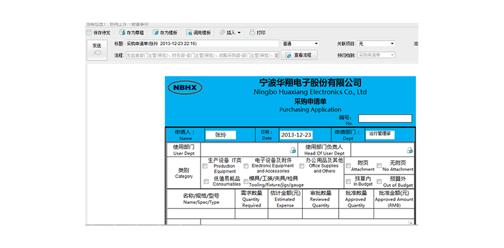Click the envelope 发送 send button
Viewport: 504px width, 248px height.
click(97, 50)
